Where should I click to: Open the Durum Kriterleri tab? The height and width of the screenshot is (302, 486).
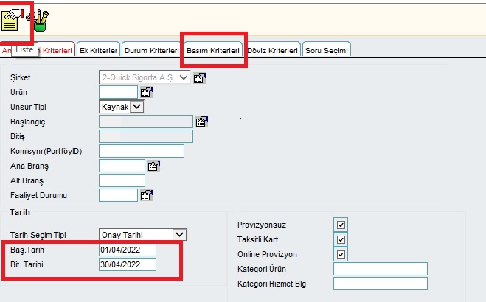[151, 51]
